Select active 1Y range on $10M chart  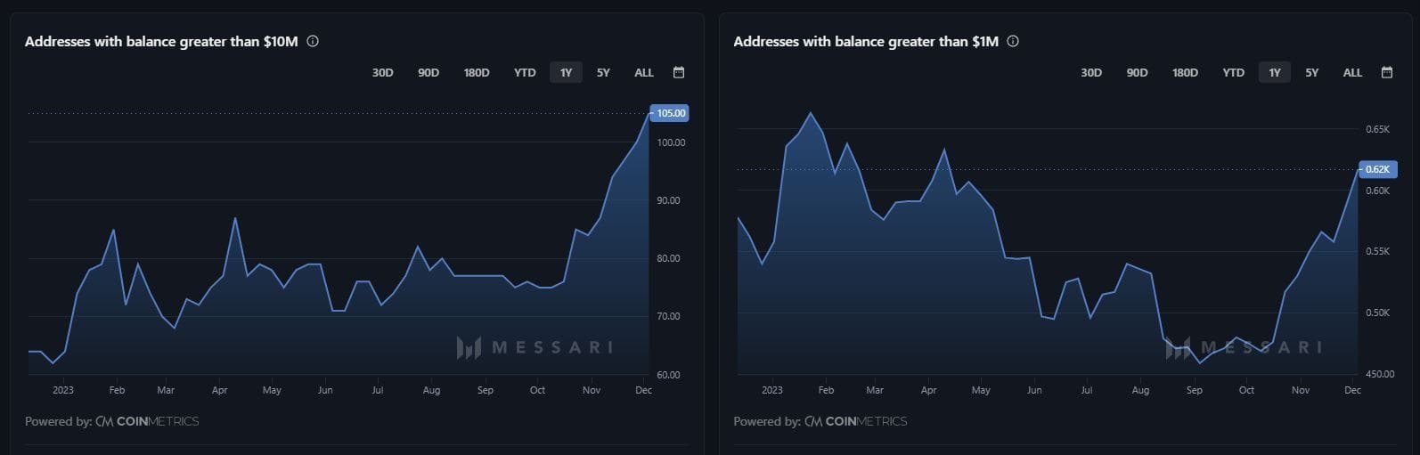point(566,73)
